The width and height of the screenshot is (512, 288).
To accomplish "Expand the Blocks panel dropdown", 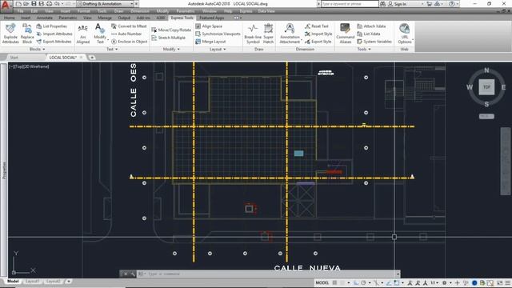I will tap(38, 50).
